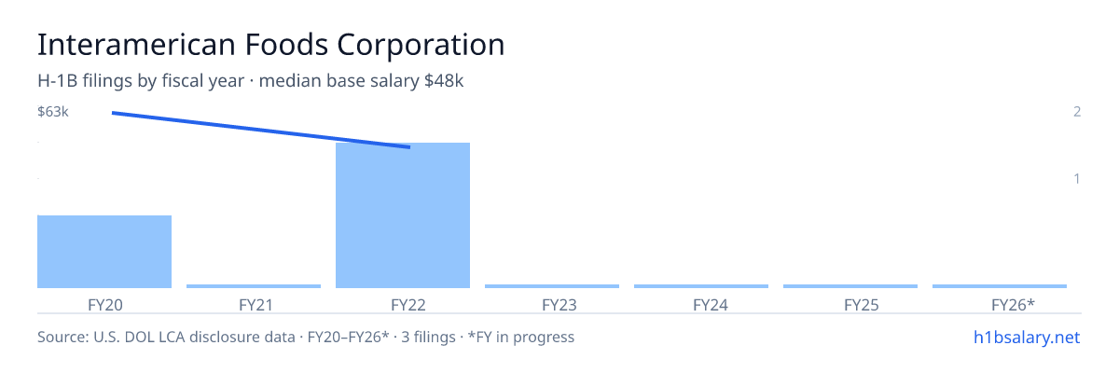Click the FY25 axis label
Screen dimensions: 1119x373
pyautogui.click(x=850, y=304)
